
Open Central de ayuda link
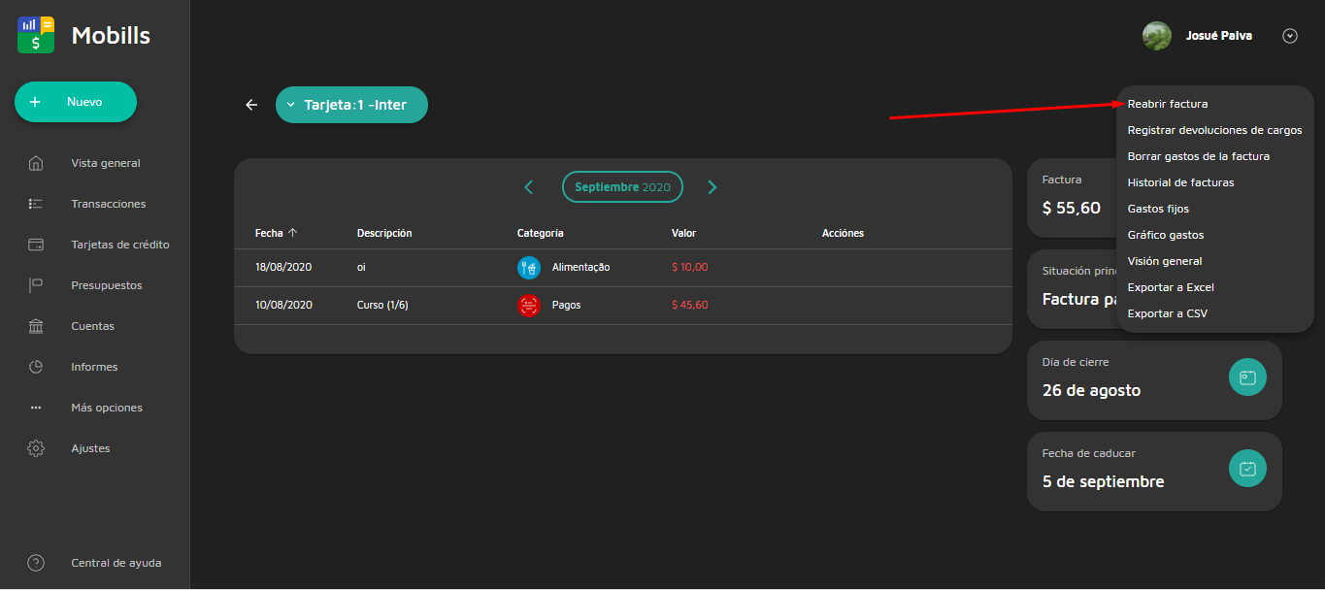coord(116,563)
